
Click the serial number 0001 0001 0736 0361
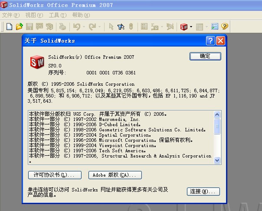click(x=111, y=73)
